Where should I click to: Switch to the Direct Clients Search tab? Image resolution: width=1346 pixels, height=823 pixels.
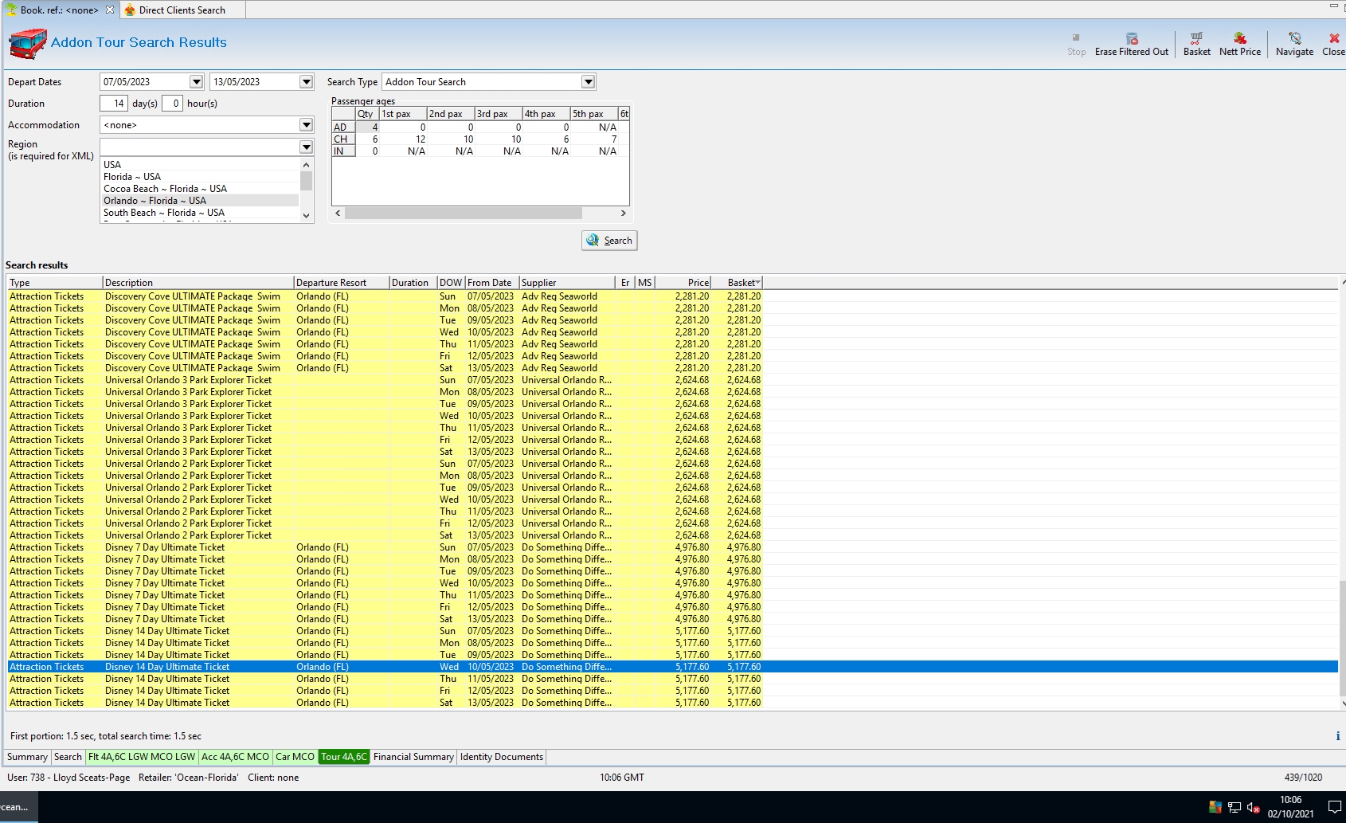coord(182,10)
